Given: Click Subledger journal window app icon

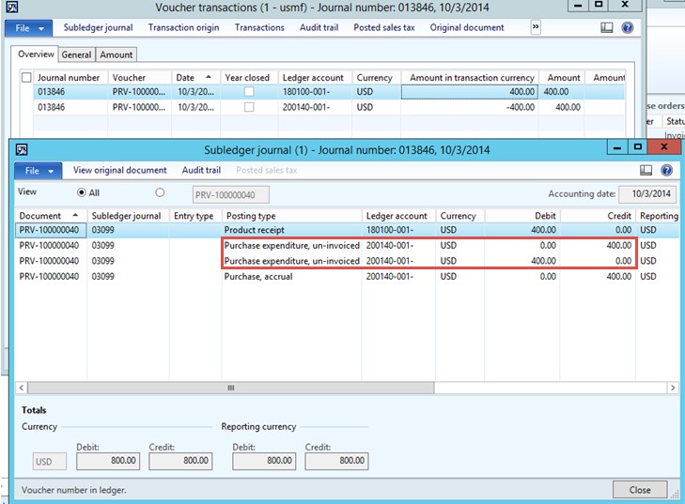Looking at the screenshot, I should click(22, 150).
